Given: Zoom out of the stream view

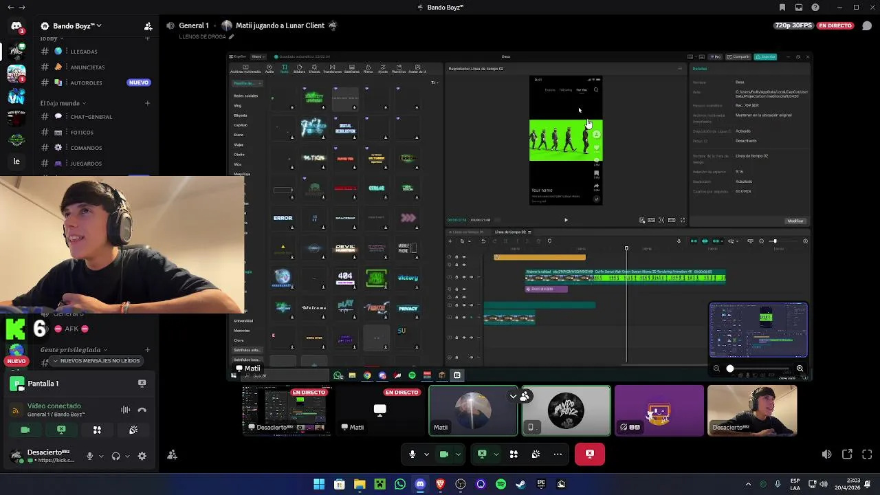Looking at the screenshot, I should point(716,368).
